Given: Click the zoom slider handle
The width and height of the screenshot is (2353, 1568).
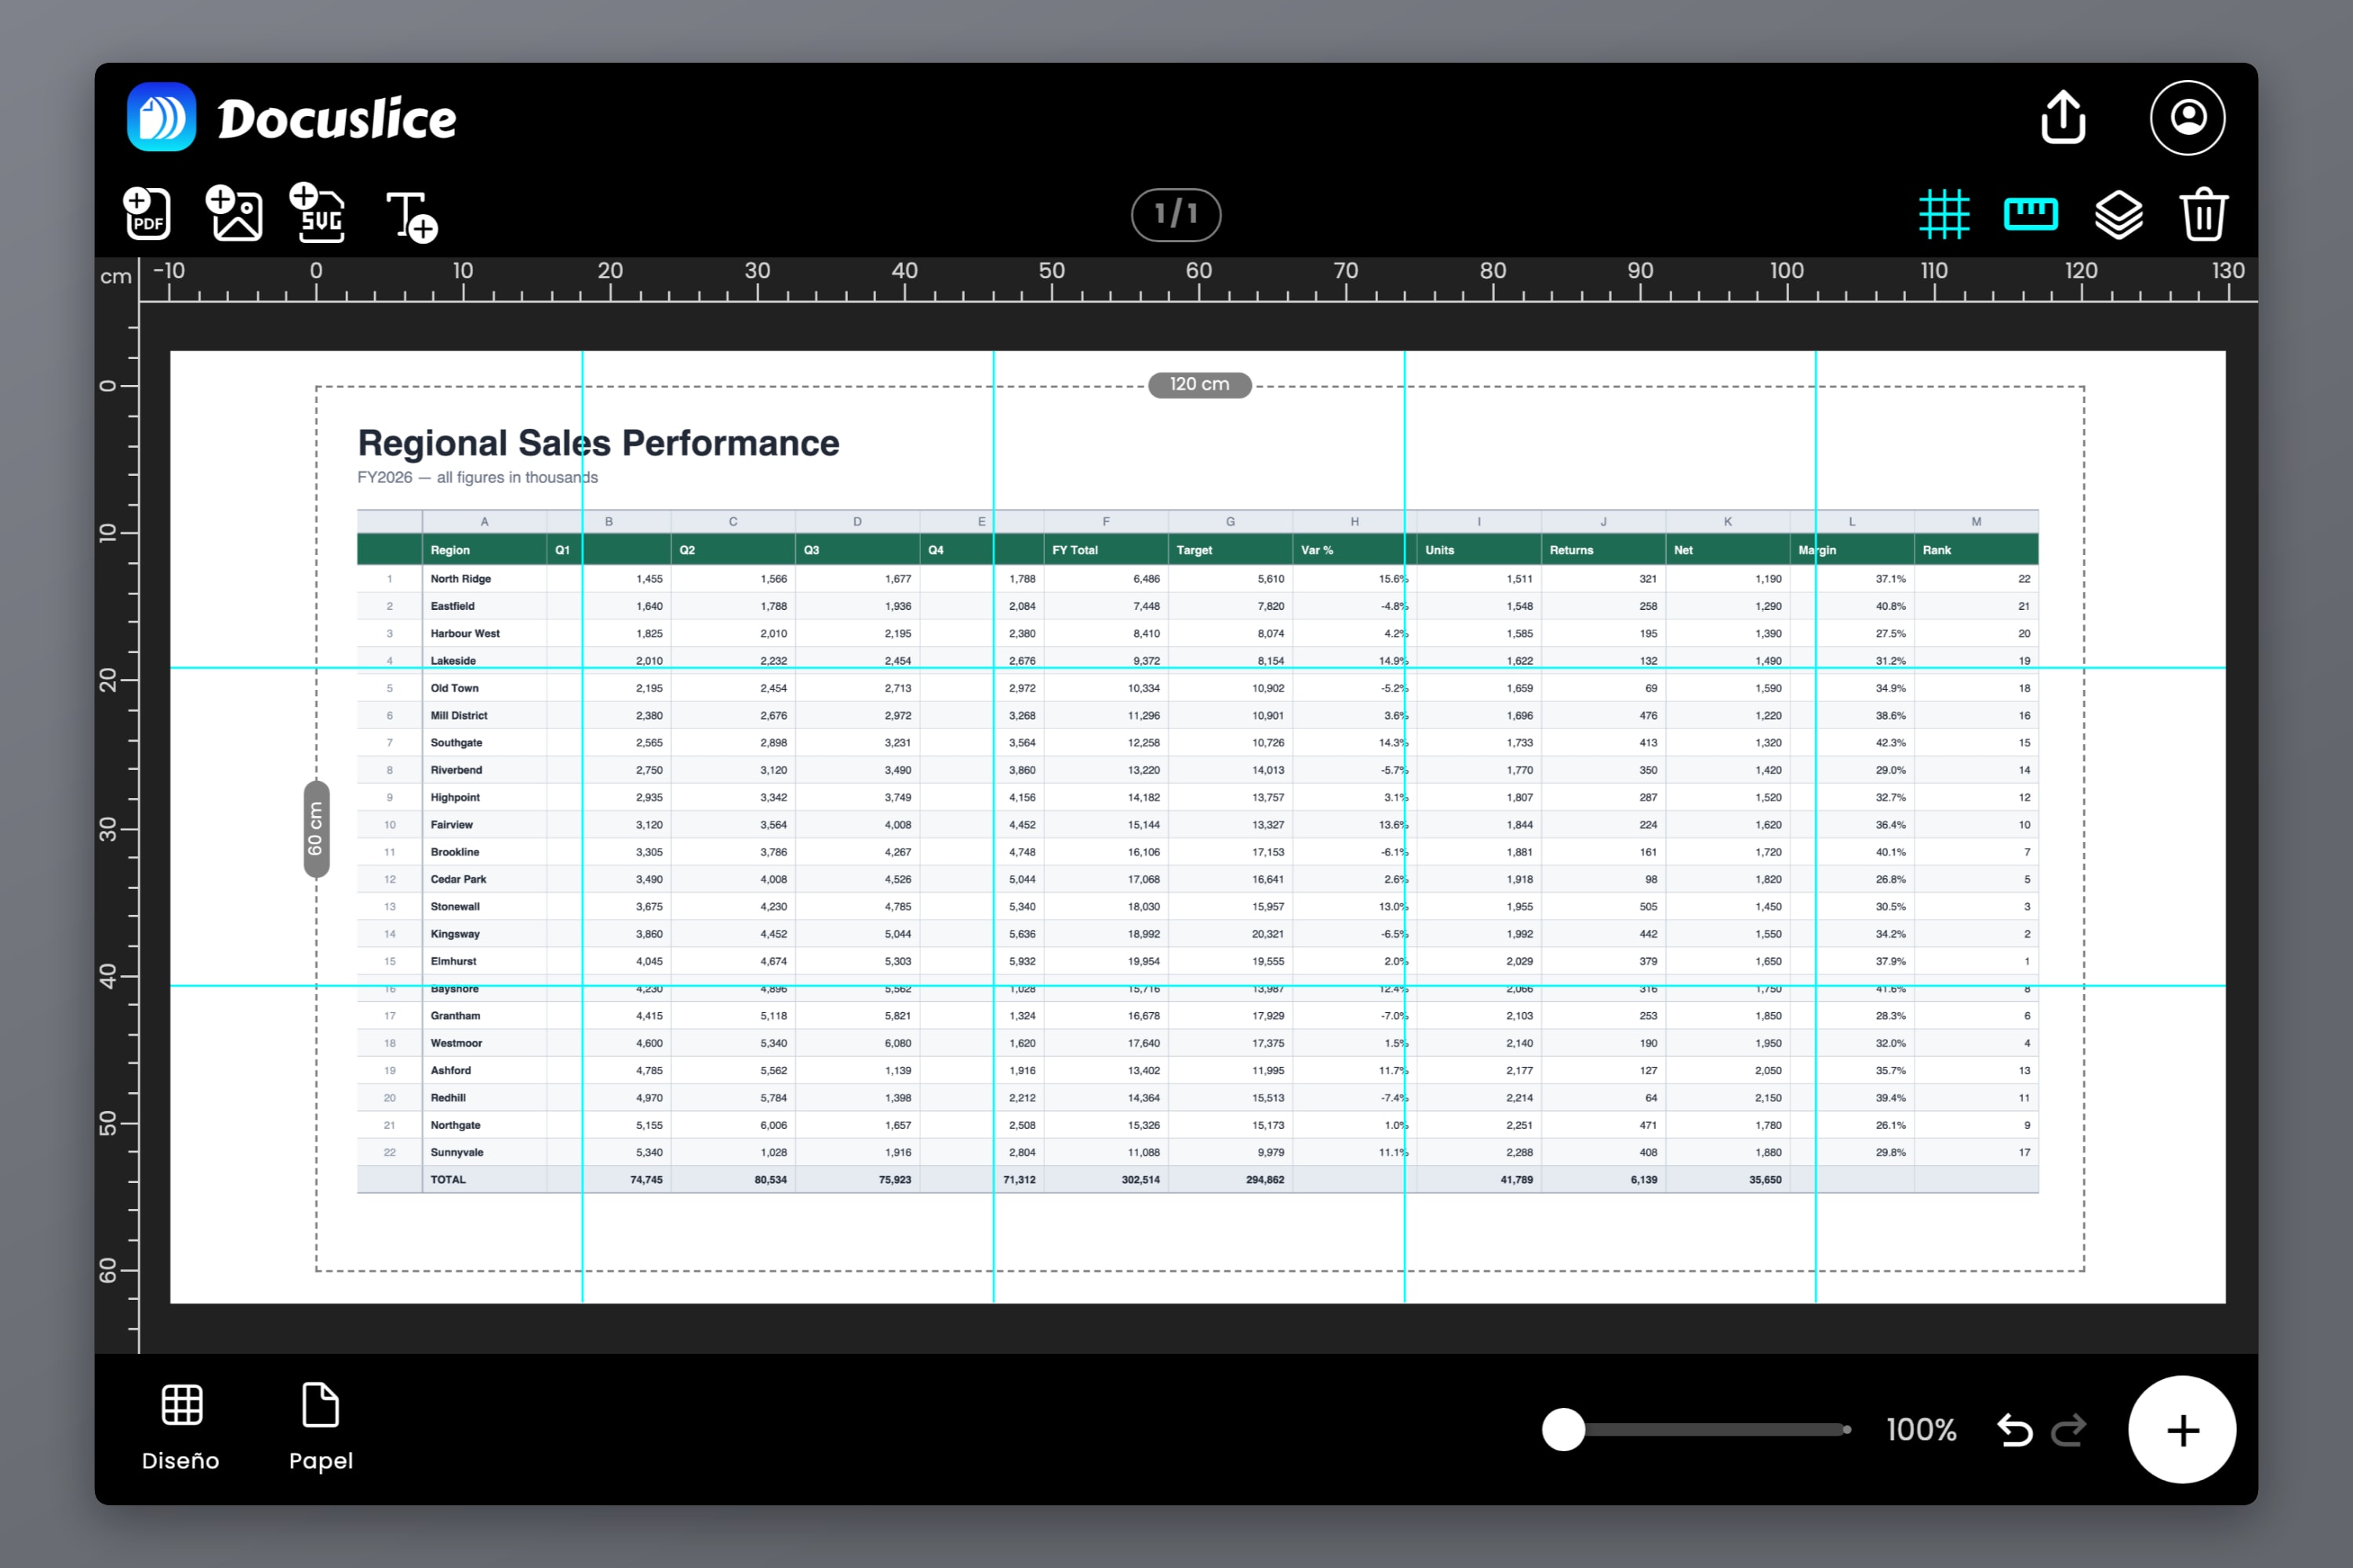Looking at the screenshot, I should click(1564, 1430).
